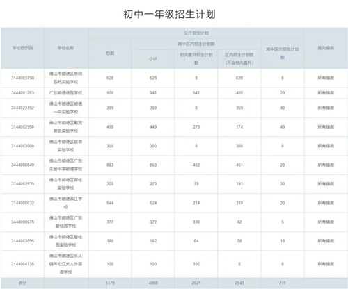Screen dimensions: 348x289
Task: Click total value 970
Action: pyautogui.click(x=110, y=93)
